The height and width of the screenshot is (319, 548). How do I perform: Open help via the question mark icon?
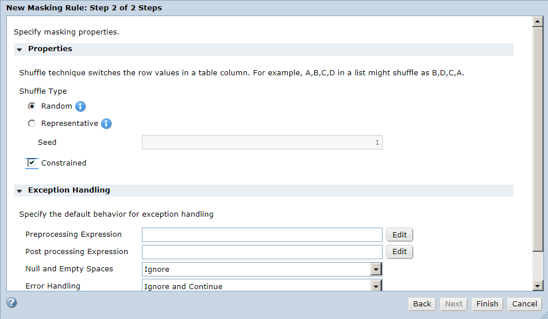pos(11,302)
